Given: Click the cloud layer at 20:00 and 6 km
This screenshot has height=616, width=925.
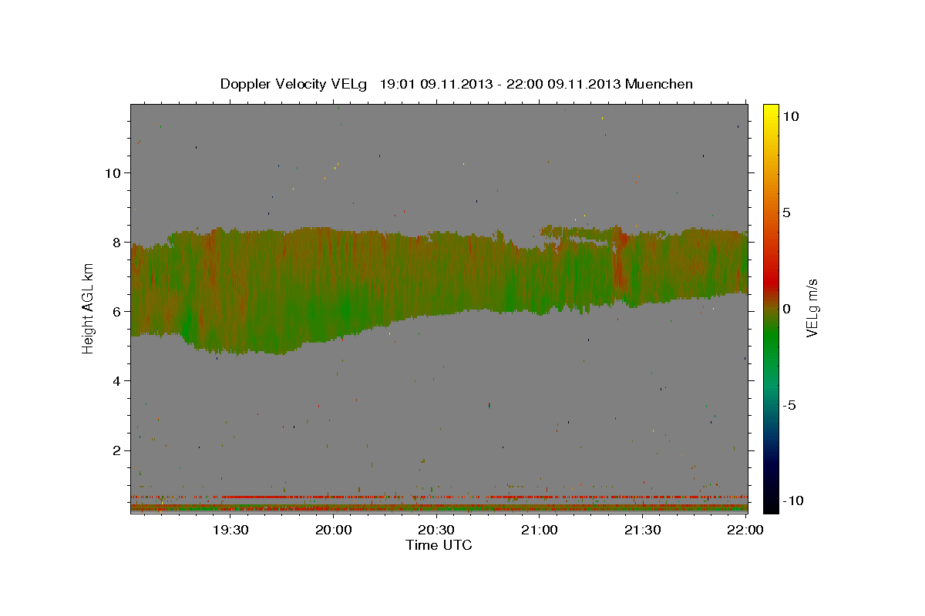Looking at the screenshot, I should click(x=334, y=311).
